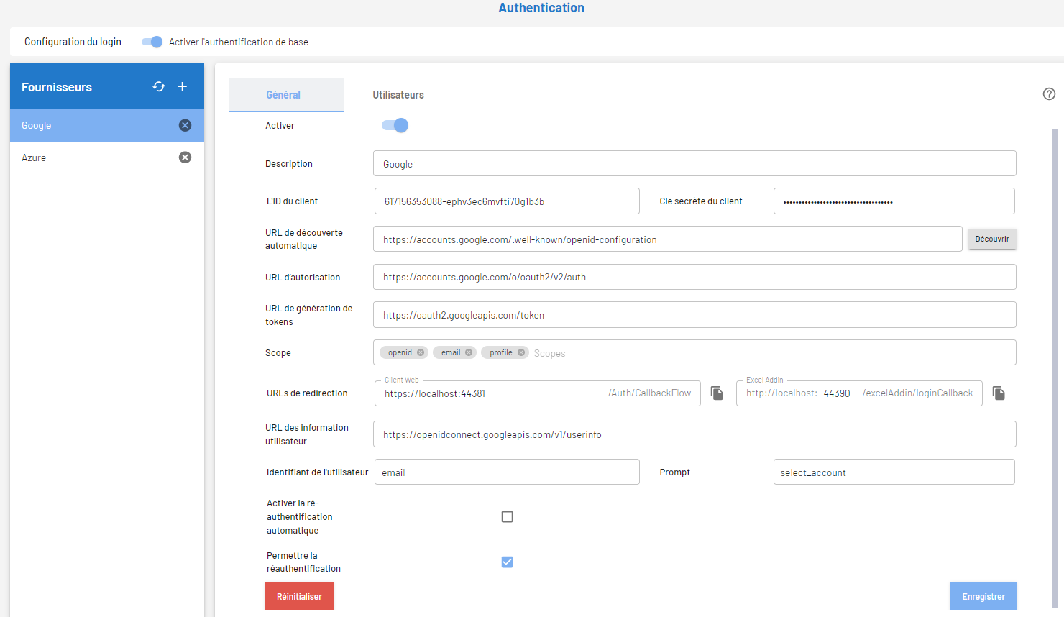Click the red Réinitialiser button
1064x617 pixels.
[x=299, y=596]
